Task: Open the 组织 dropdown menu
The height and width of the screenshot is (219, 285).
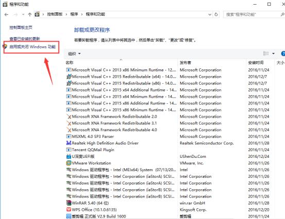Action: (x=74, y=53)
